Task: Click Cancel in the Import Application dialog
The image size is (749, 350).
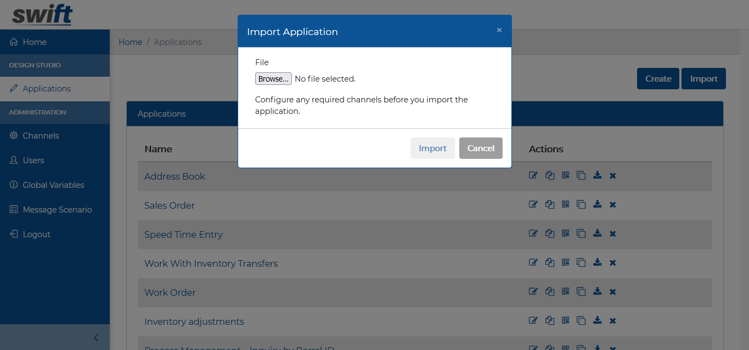Action: click(481, 148)
